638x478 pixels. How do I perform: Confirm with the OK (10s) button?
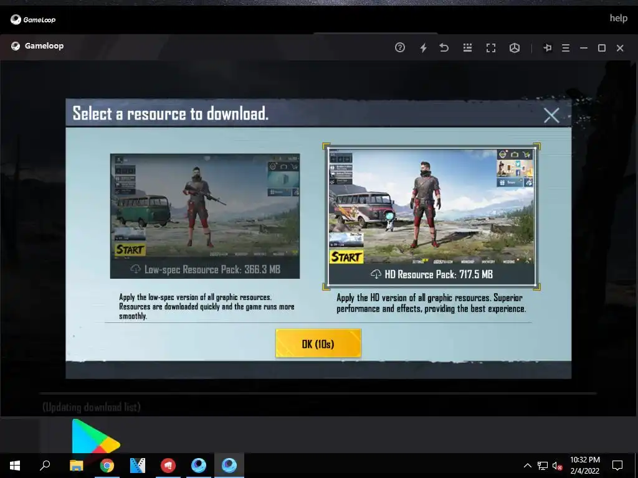[x=318, y=344]
